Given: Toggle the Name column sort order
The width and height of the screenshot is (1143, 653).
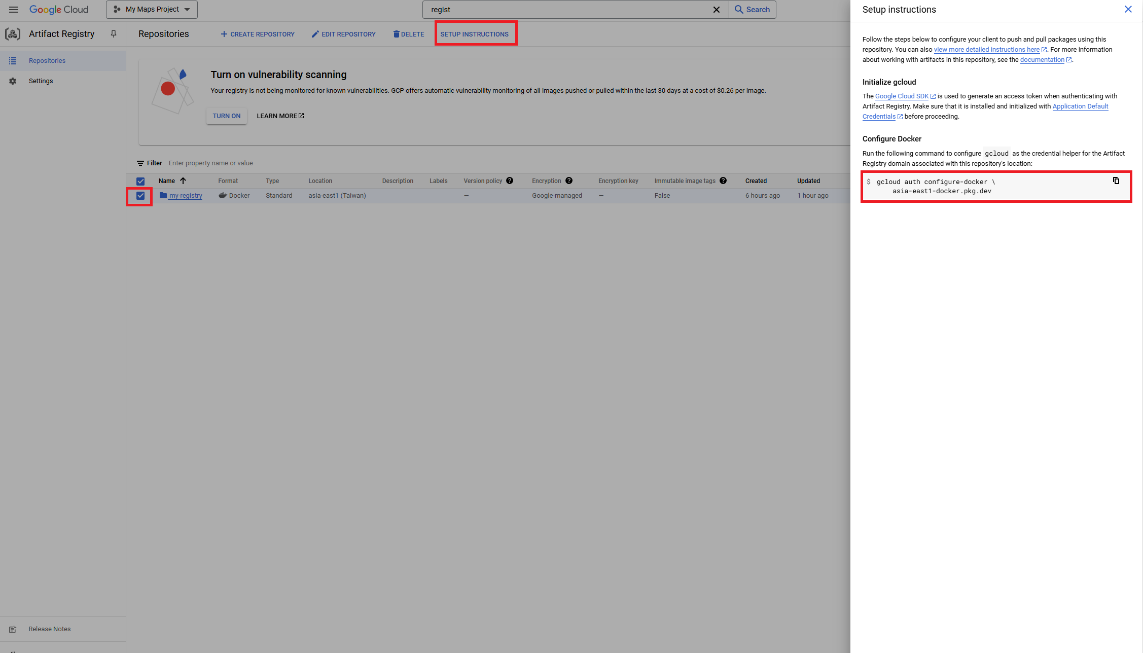Looking at the screenshot, I should pyautogui.click(x=183, y=180).
